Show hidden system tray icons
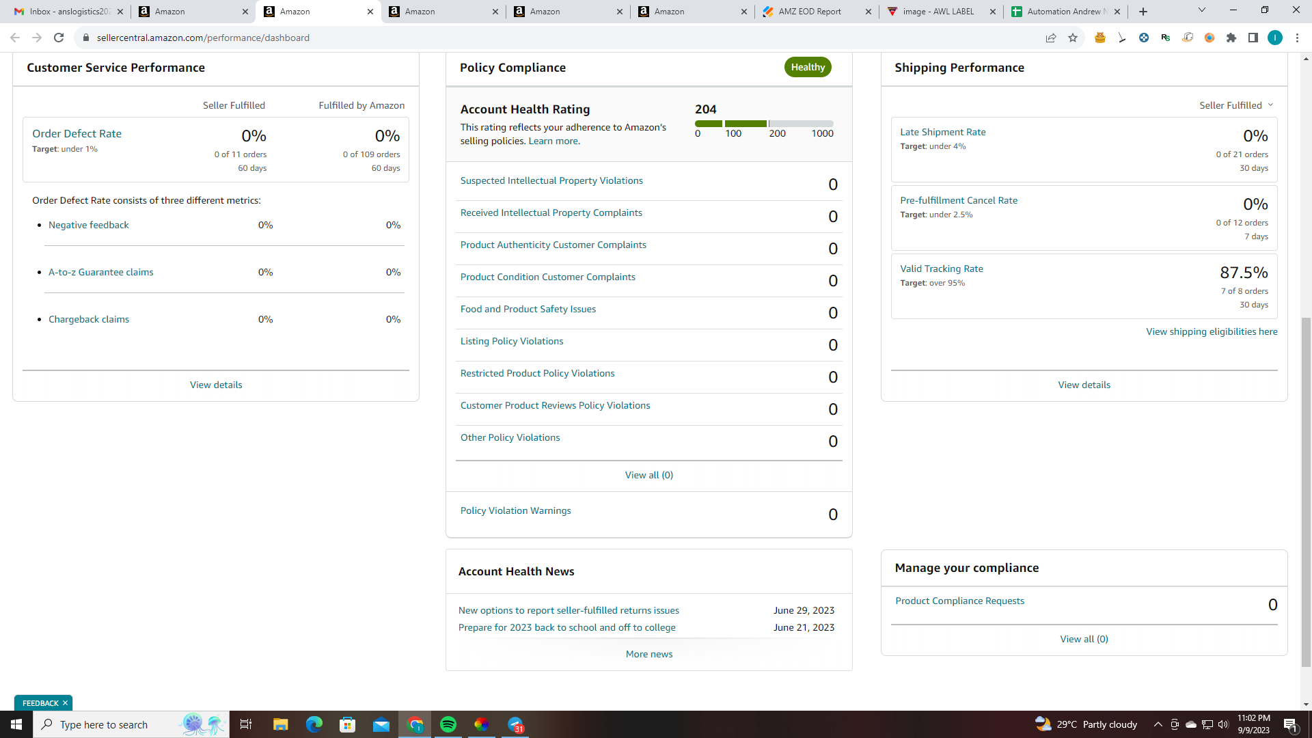 (1158, 724)
